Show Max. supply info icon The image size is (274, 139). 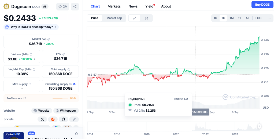30,84
